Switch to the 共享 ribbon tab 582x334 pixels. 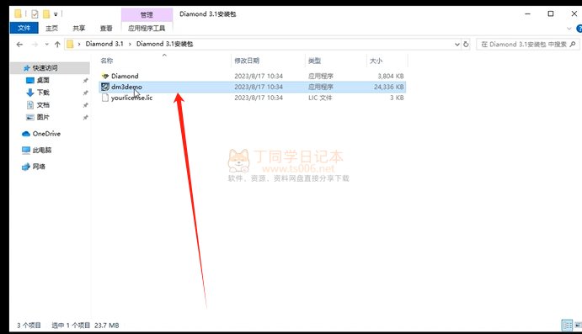pyautogui.click(x=78, y=28)
